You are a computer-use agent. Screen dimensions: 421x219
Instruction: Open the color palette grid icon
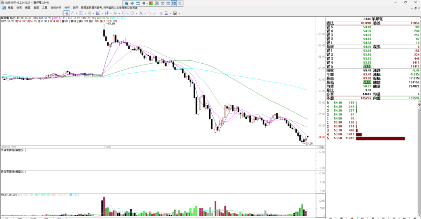167,13
